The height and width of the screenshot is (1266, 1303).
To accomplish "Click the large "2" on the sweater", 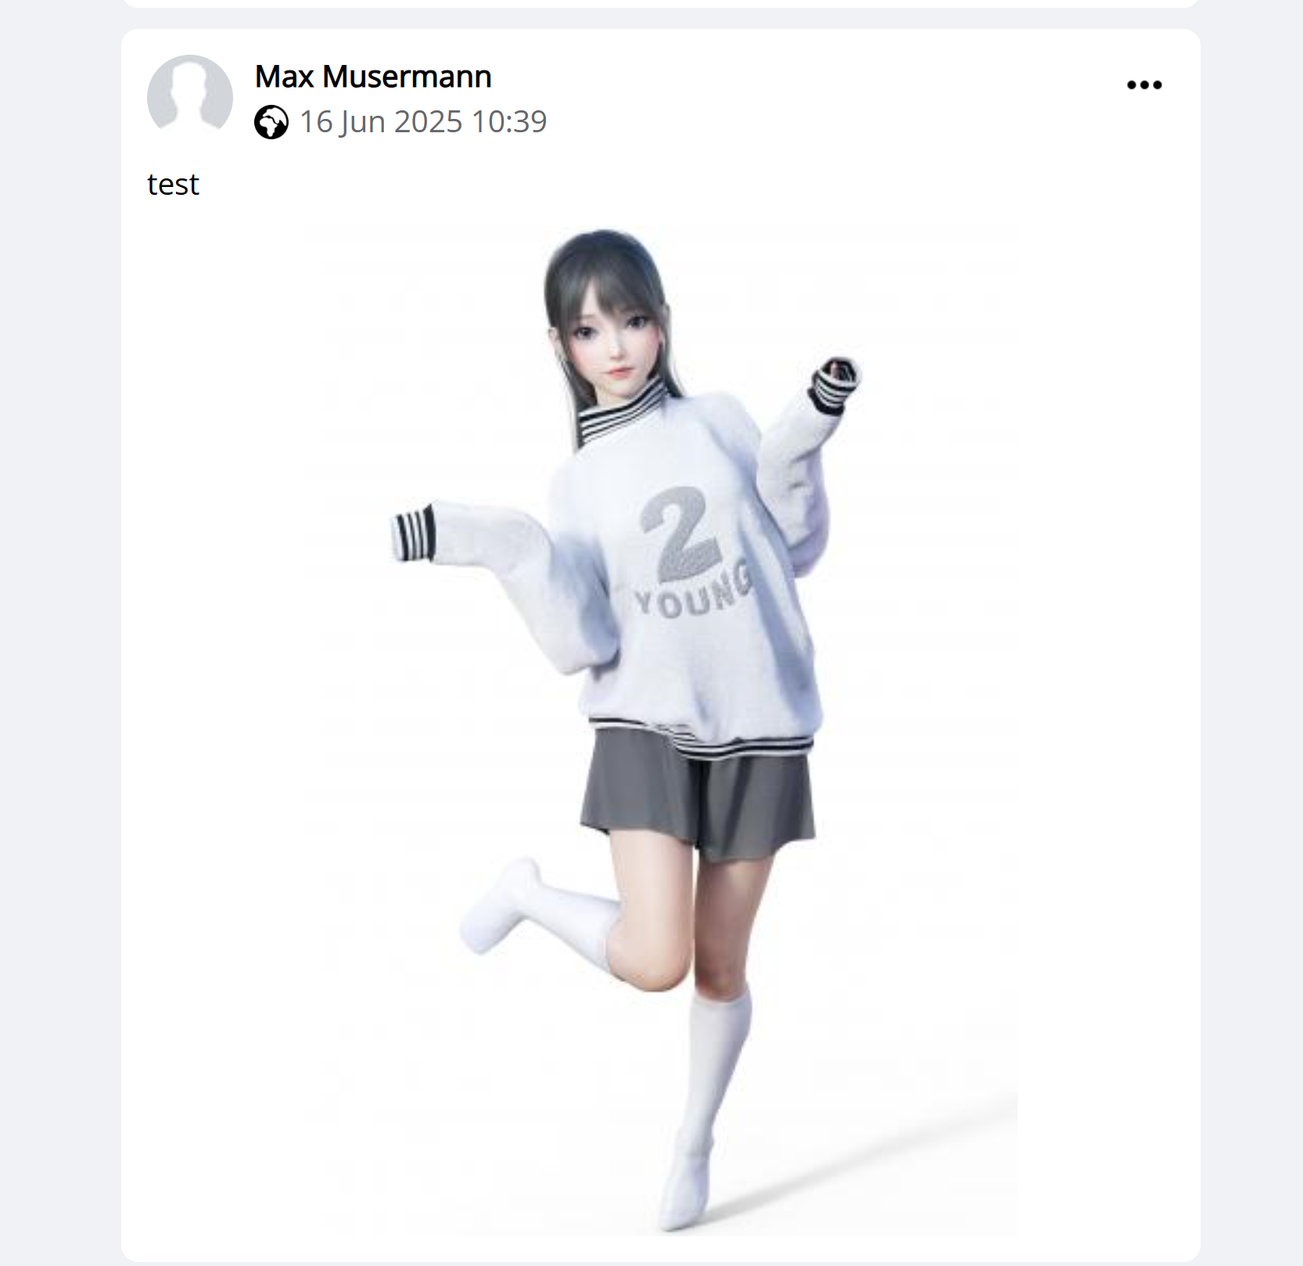I will pos(679,533).
